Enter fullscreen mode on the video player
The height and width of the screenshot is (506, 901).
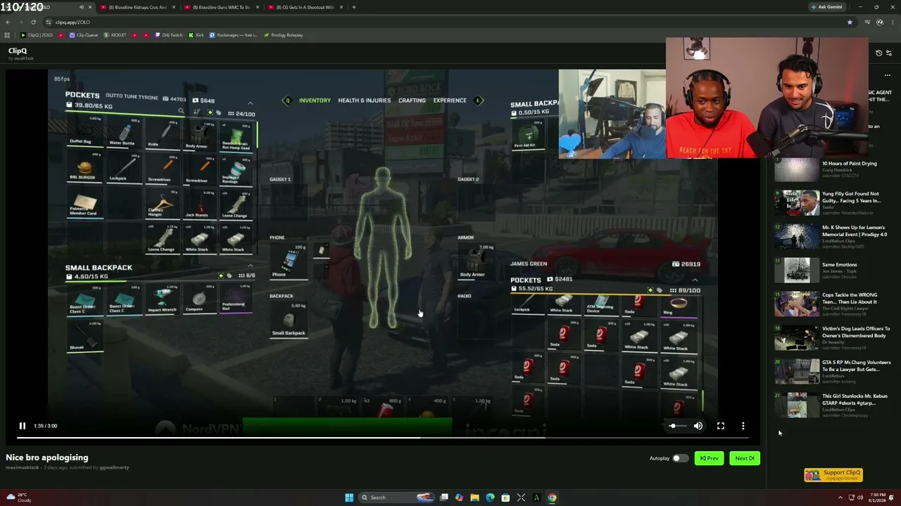[721, 426]
